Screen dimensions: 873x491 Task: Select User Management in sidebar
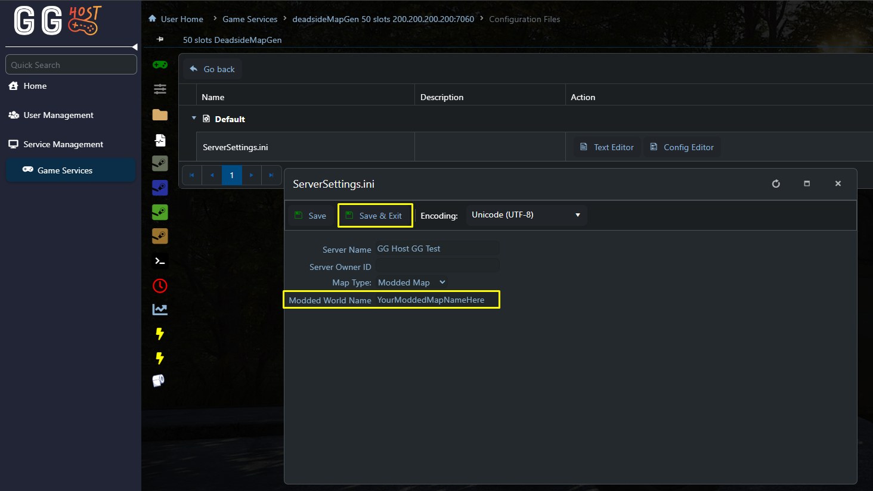(58, 115)
